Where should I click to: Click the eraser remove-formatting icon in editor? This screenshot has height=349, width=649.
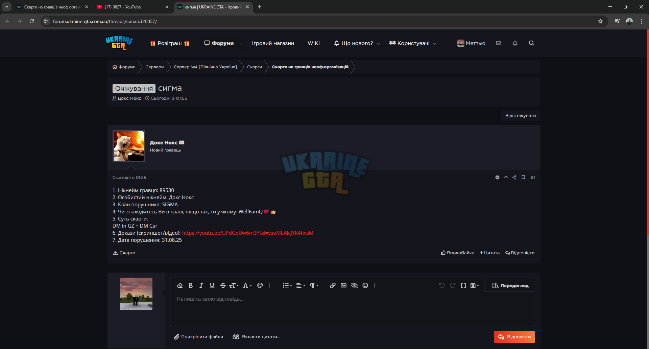pos(180,285)
